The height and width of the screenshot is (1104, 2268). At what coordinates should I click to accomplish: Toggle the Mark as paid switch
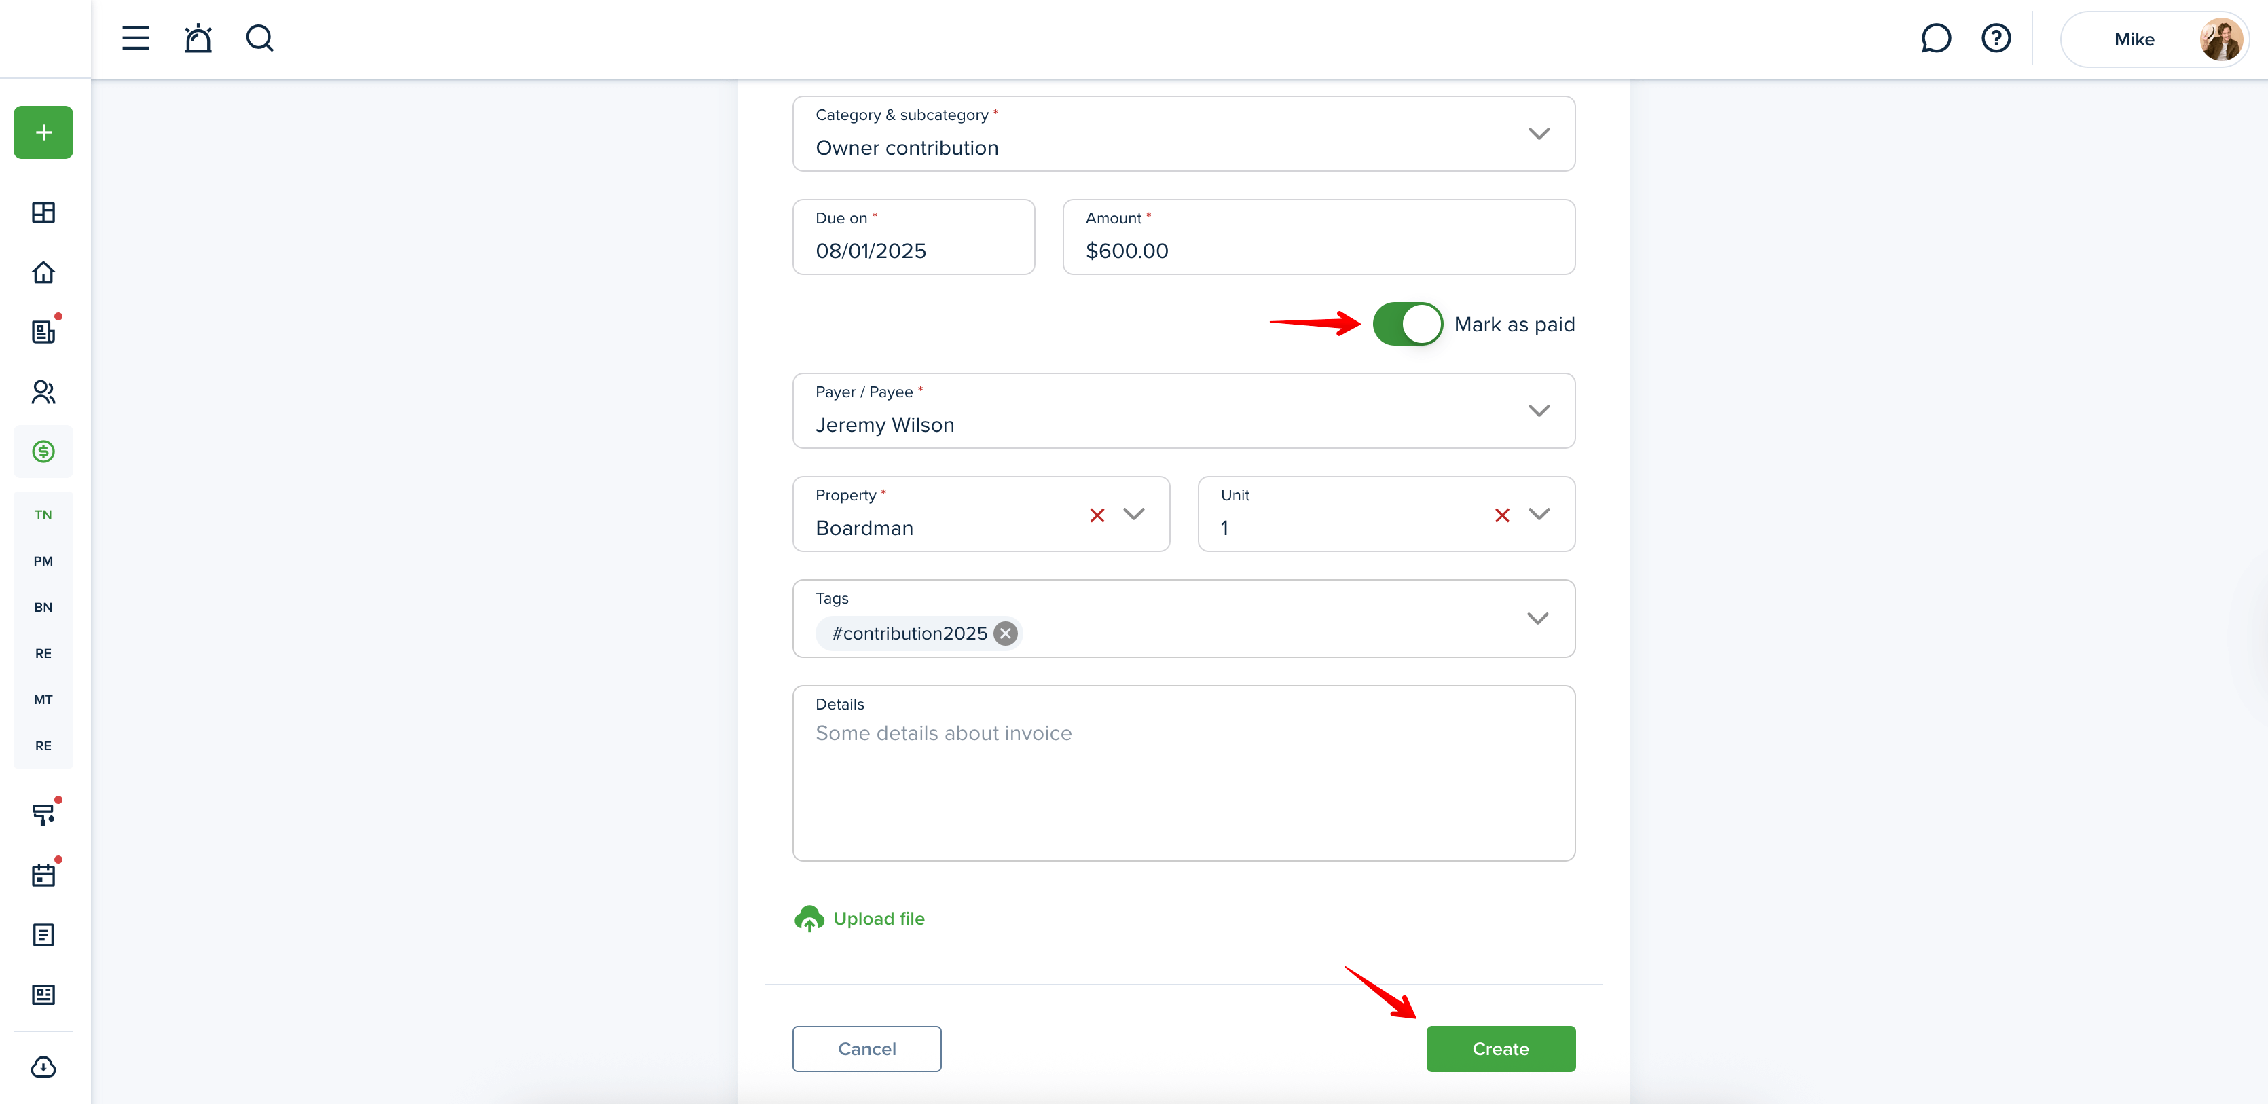1407,324
